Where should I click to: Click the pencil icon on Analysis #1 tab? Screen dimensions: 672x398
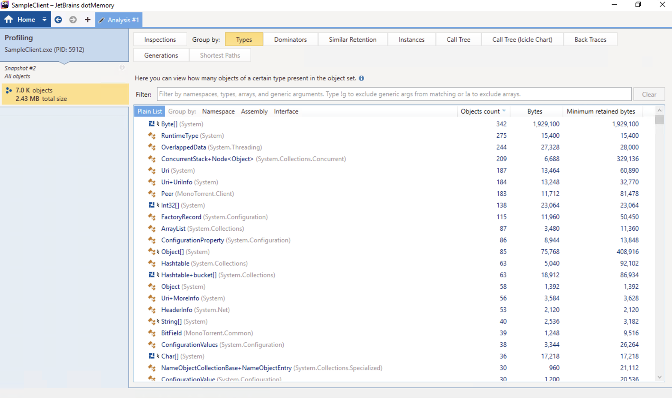pos(102,20)
